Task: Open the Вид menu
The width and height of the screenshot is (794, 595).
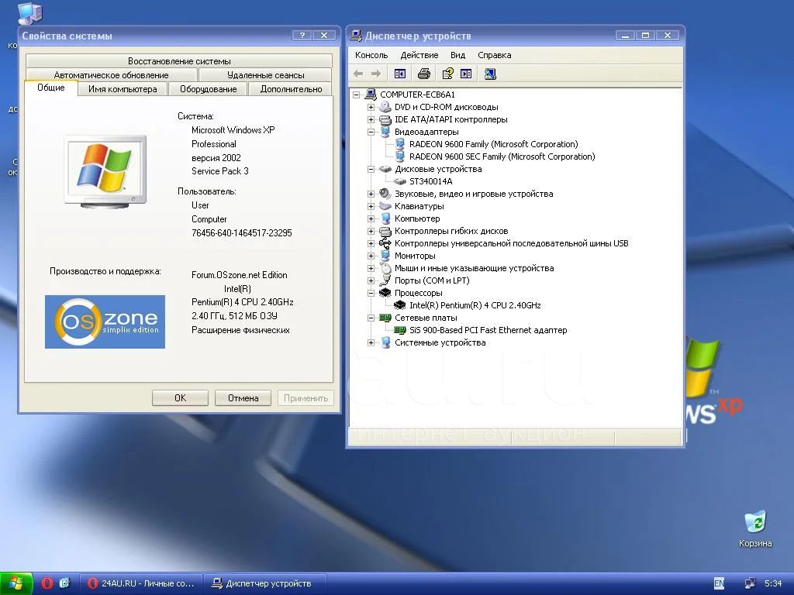Action: coord(457,55)
